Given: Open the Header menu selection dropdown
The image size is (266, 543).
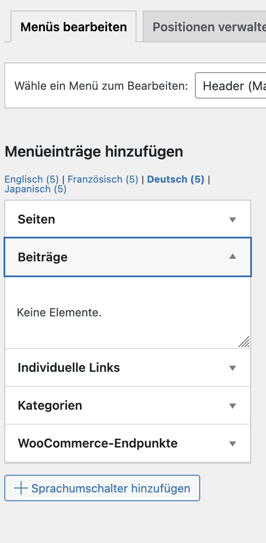Looking at the screenshot, I should [230, 85].
